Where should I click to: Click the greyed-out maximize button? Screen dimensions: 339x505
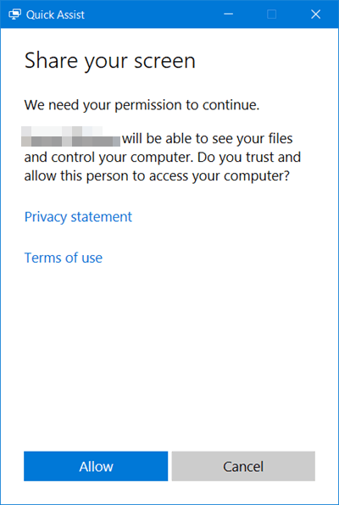[x=272, y=14]
